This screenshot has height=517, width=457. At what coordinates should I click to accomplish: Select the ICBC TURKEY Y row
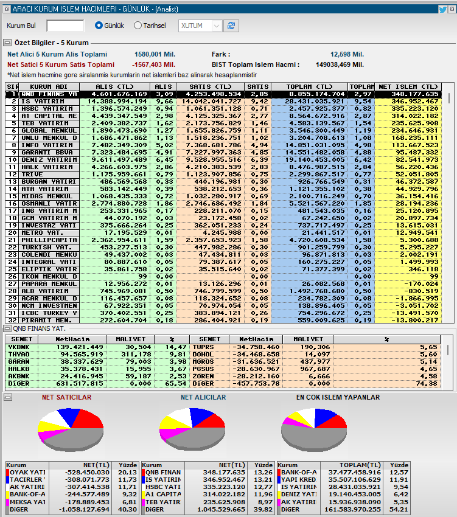[223, 313]
